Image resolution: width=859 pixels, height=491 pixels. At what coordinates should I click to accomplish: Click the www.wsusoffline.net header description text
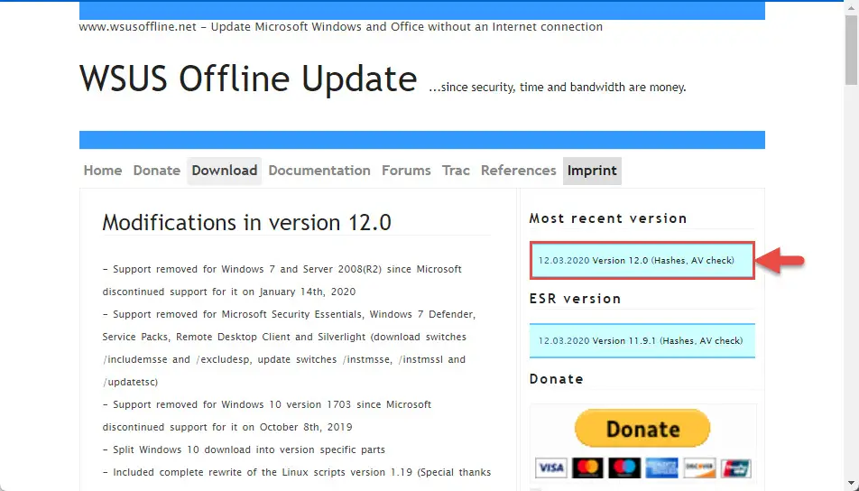tap(341, 27)
